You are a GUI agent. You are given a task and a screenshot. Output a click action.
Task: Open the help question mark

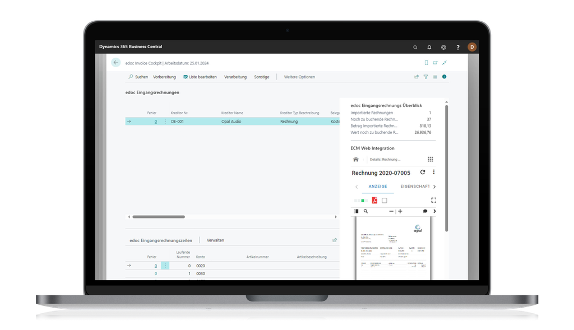click(457, 47)
